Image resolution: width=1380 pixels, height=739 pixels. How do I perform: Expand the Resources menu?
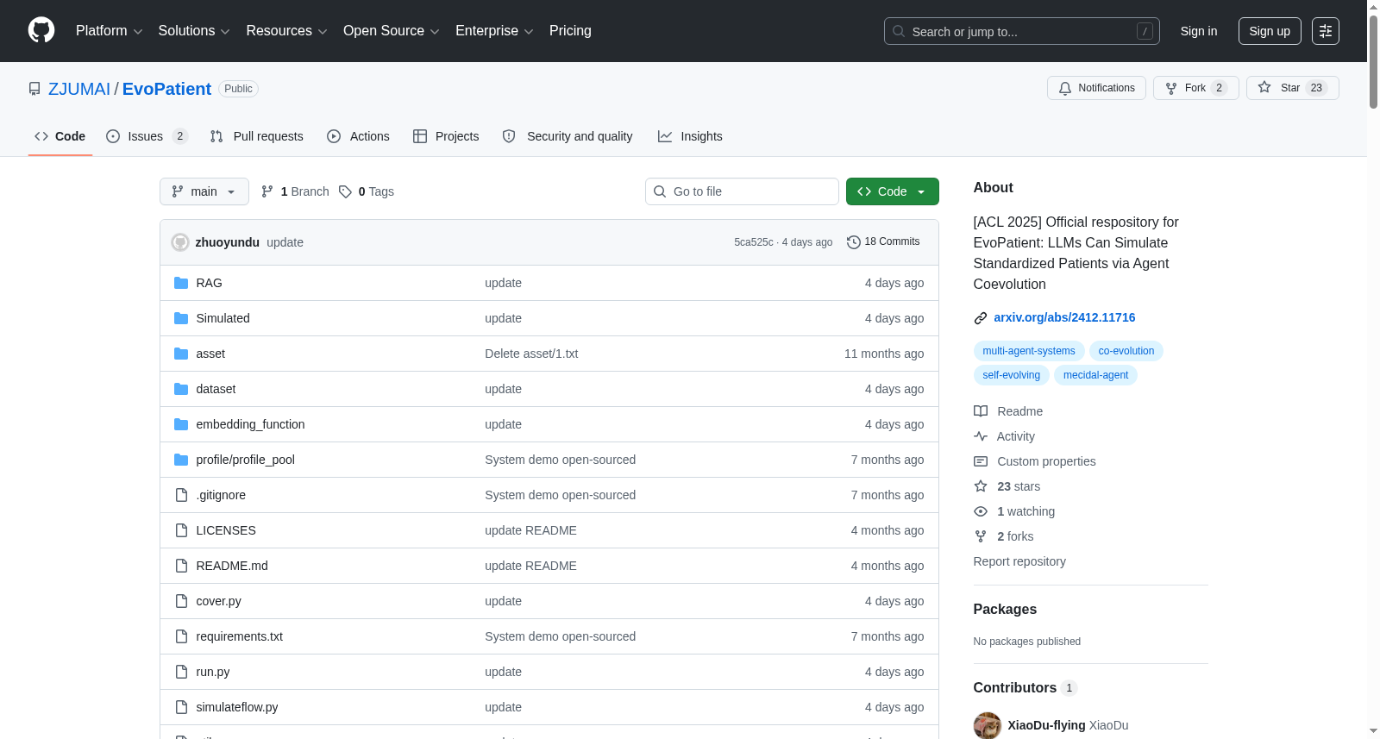point(286,31)
